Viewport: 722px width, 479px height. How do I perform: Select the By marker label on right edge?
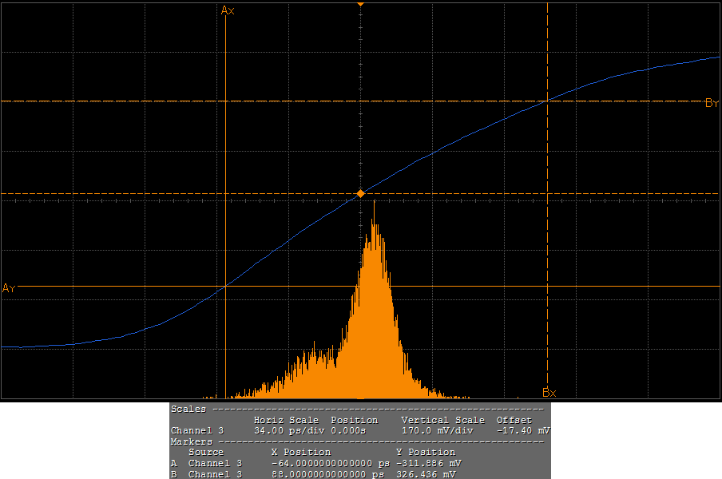click(x=712, y=103)
